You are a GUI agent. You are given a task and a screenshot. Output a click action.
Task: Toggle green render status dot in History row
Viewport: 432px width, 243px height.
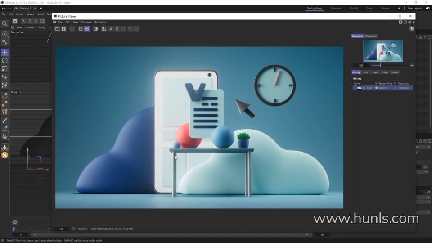[376, 88]
